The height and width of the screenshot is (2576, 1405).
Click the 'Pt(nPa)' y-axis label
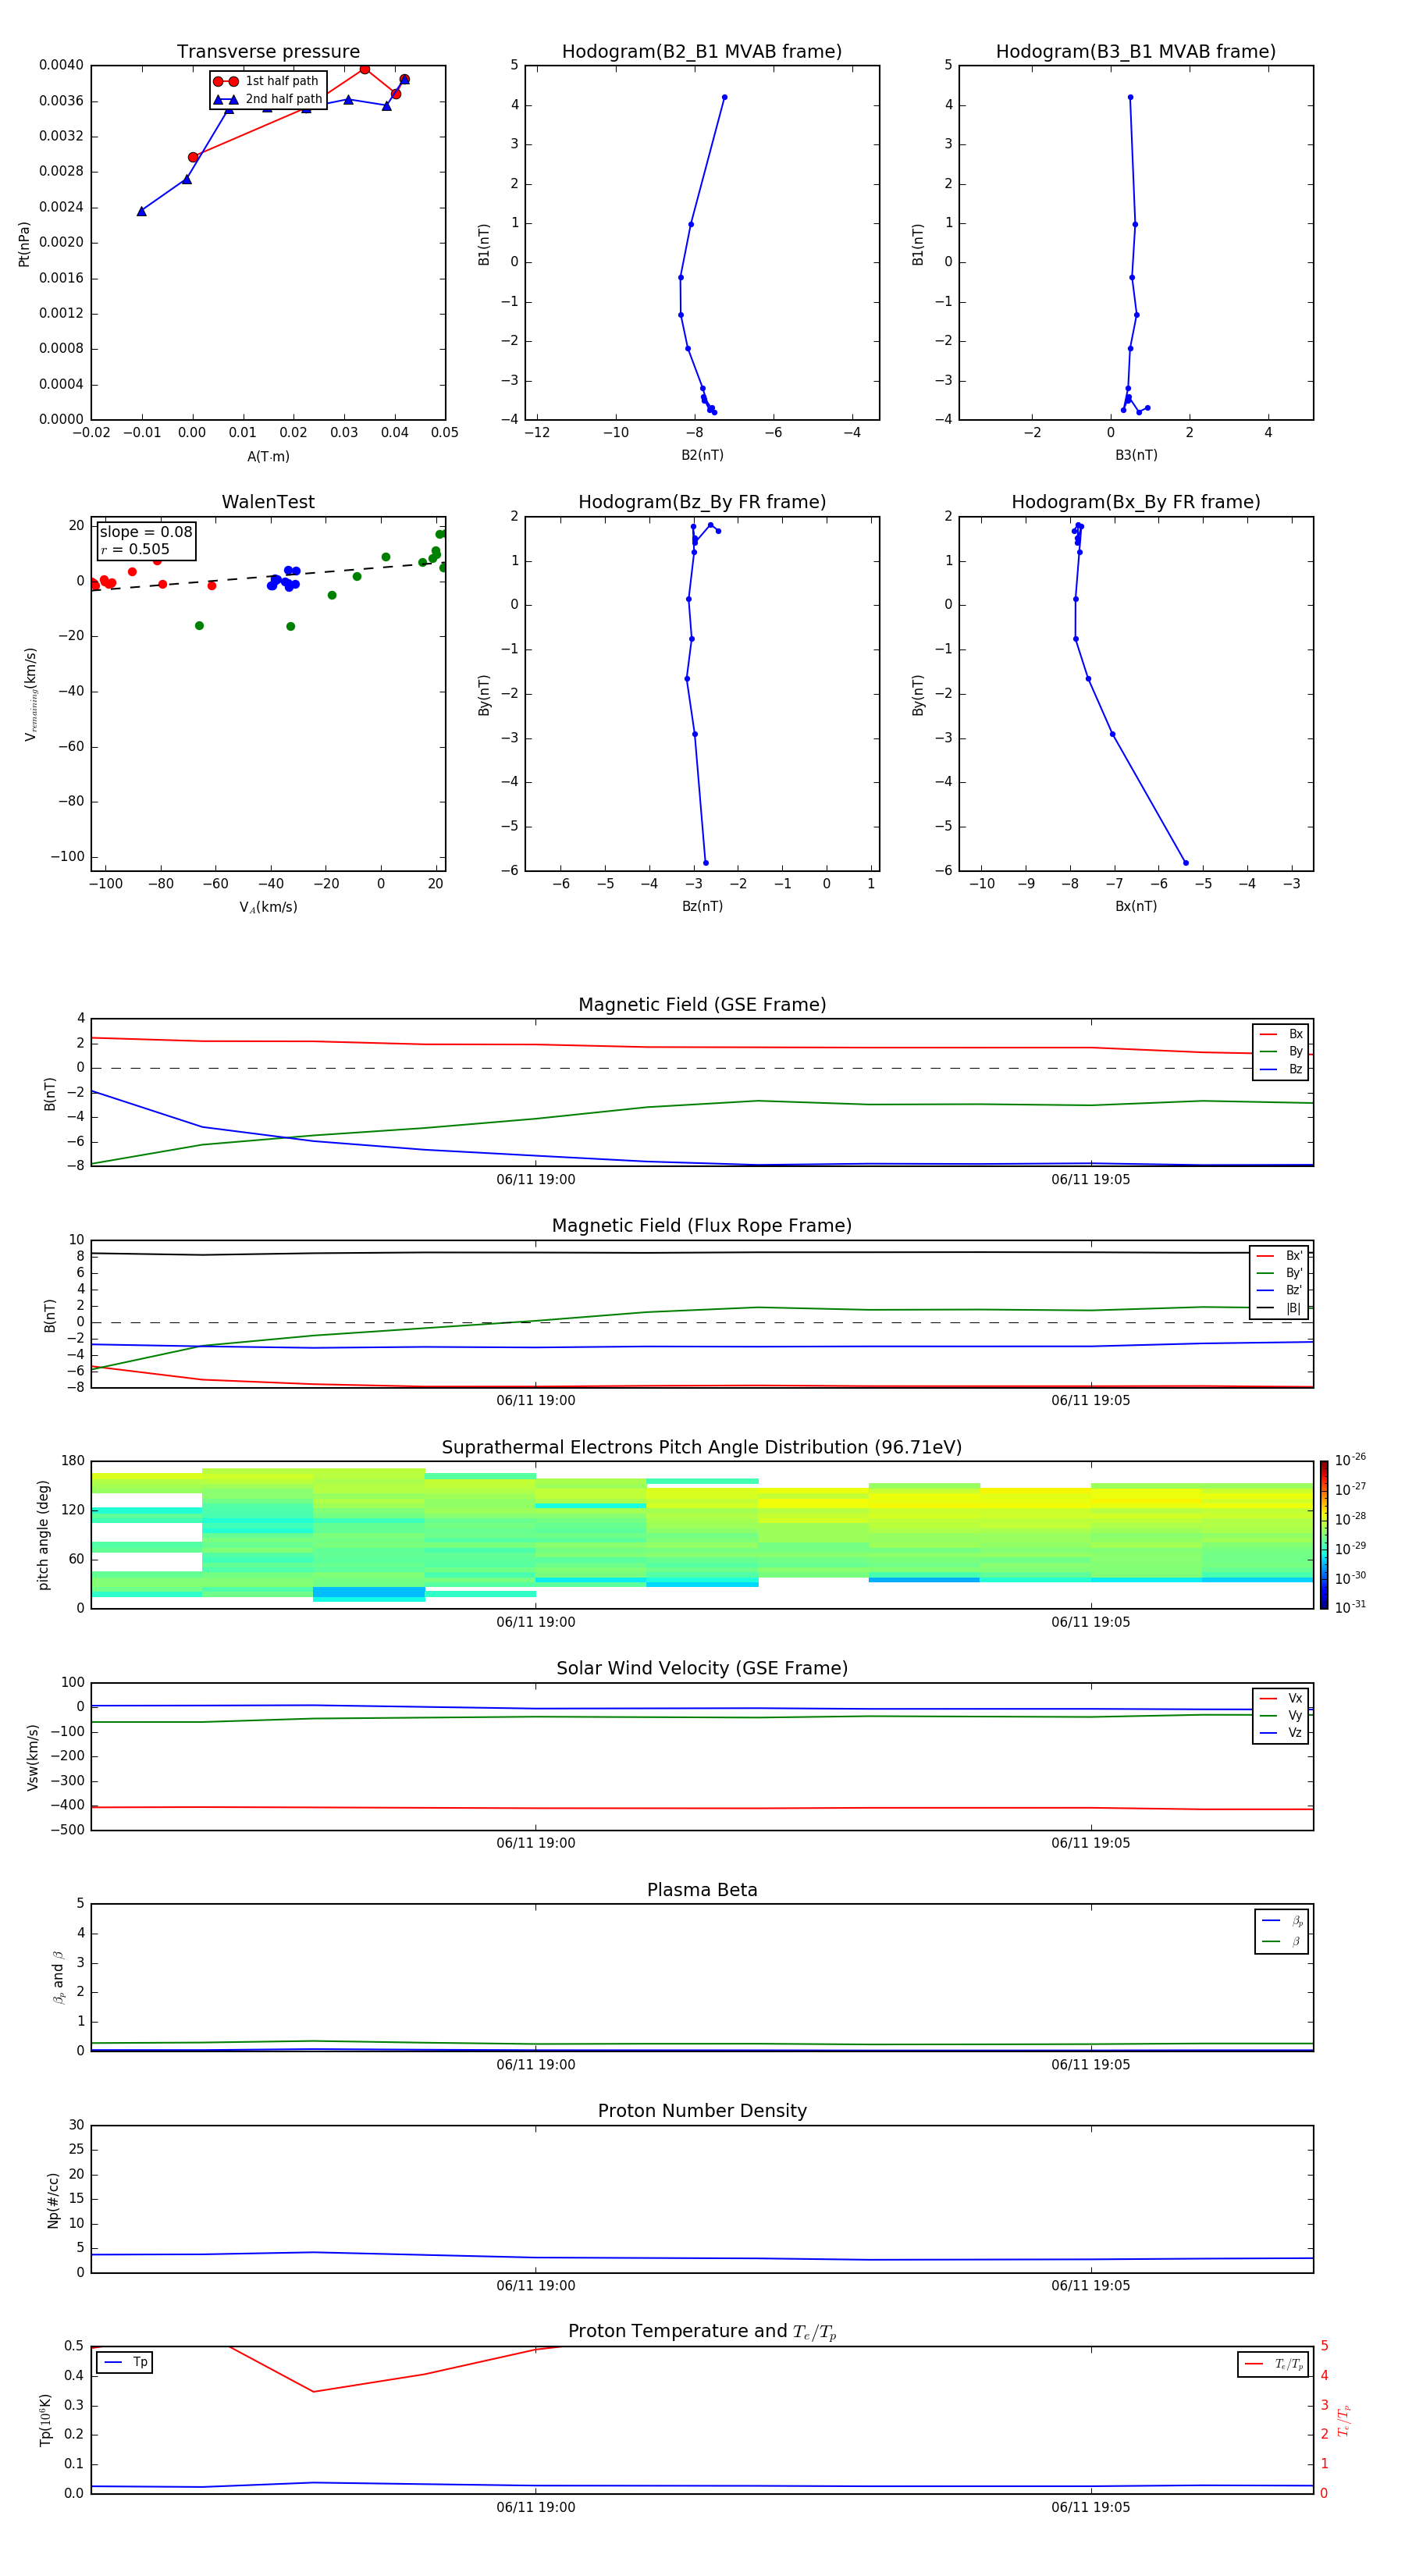(x=24, y=244)
